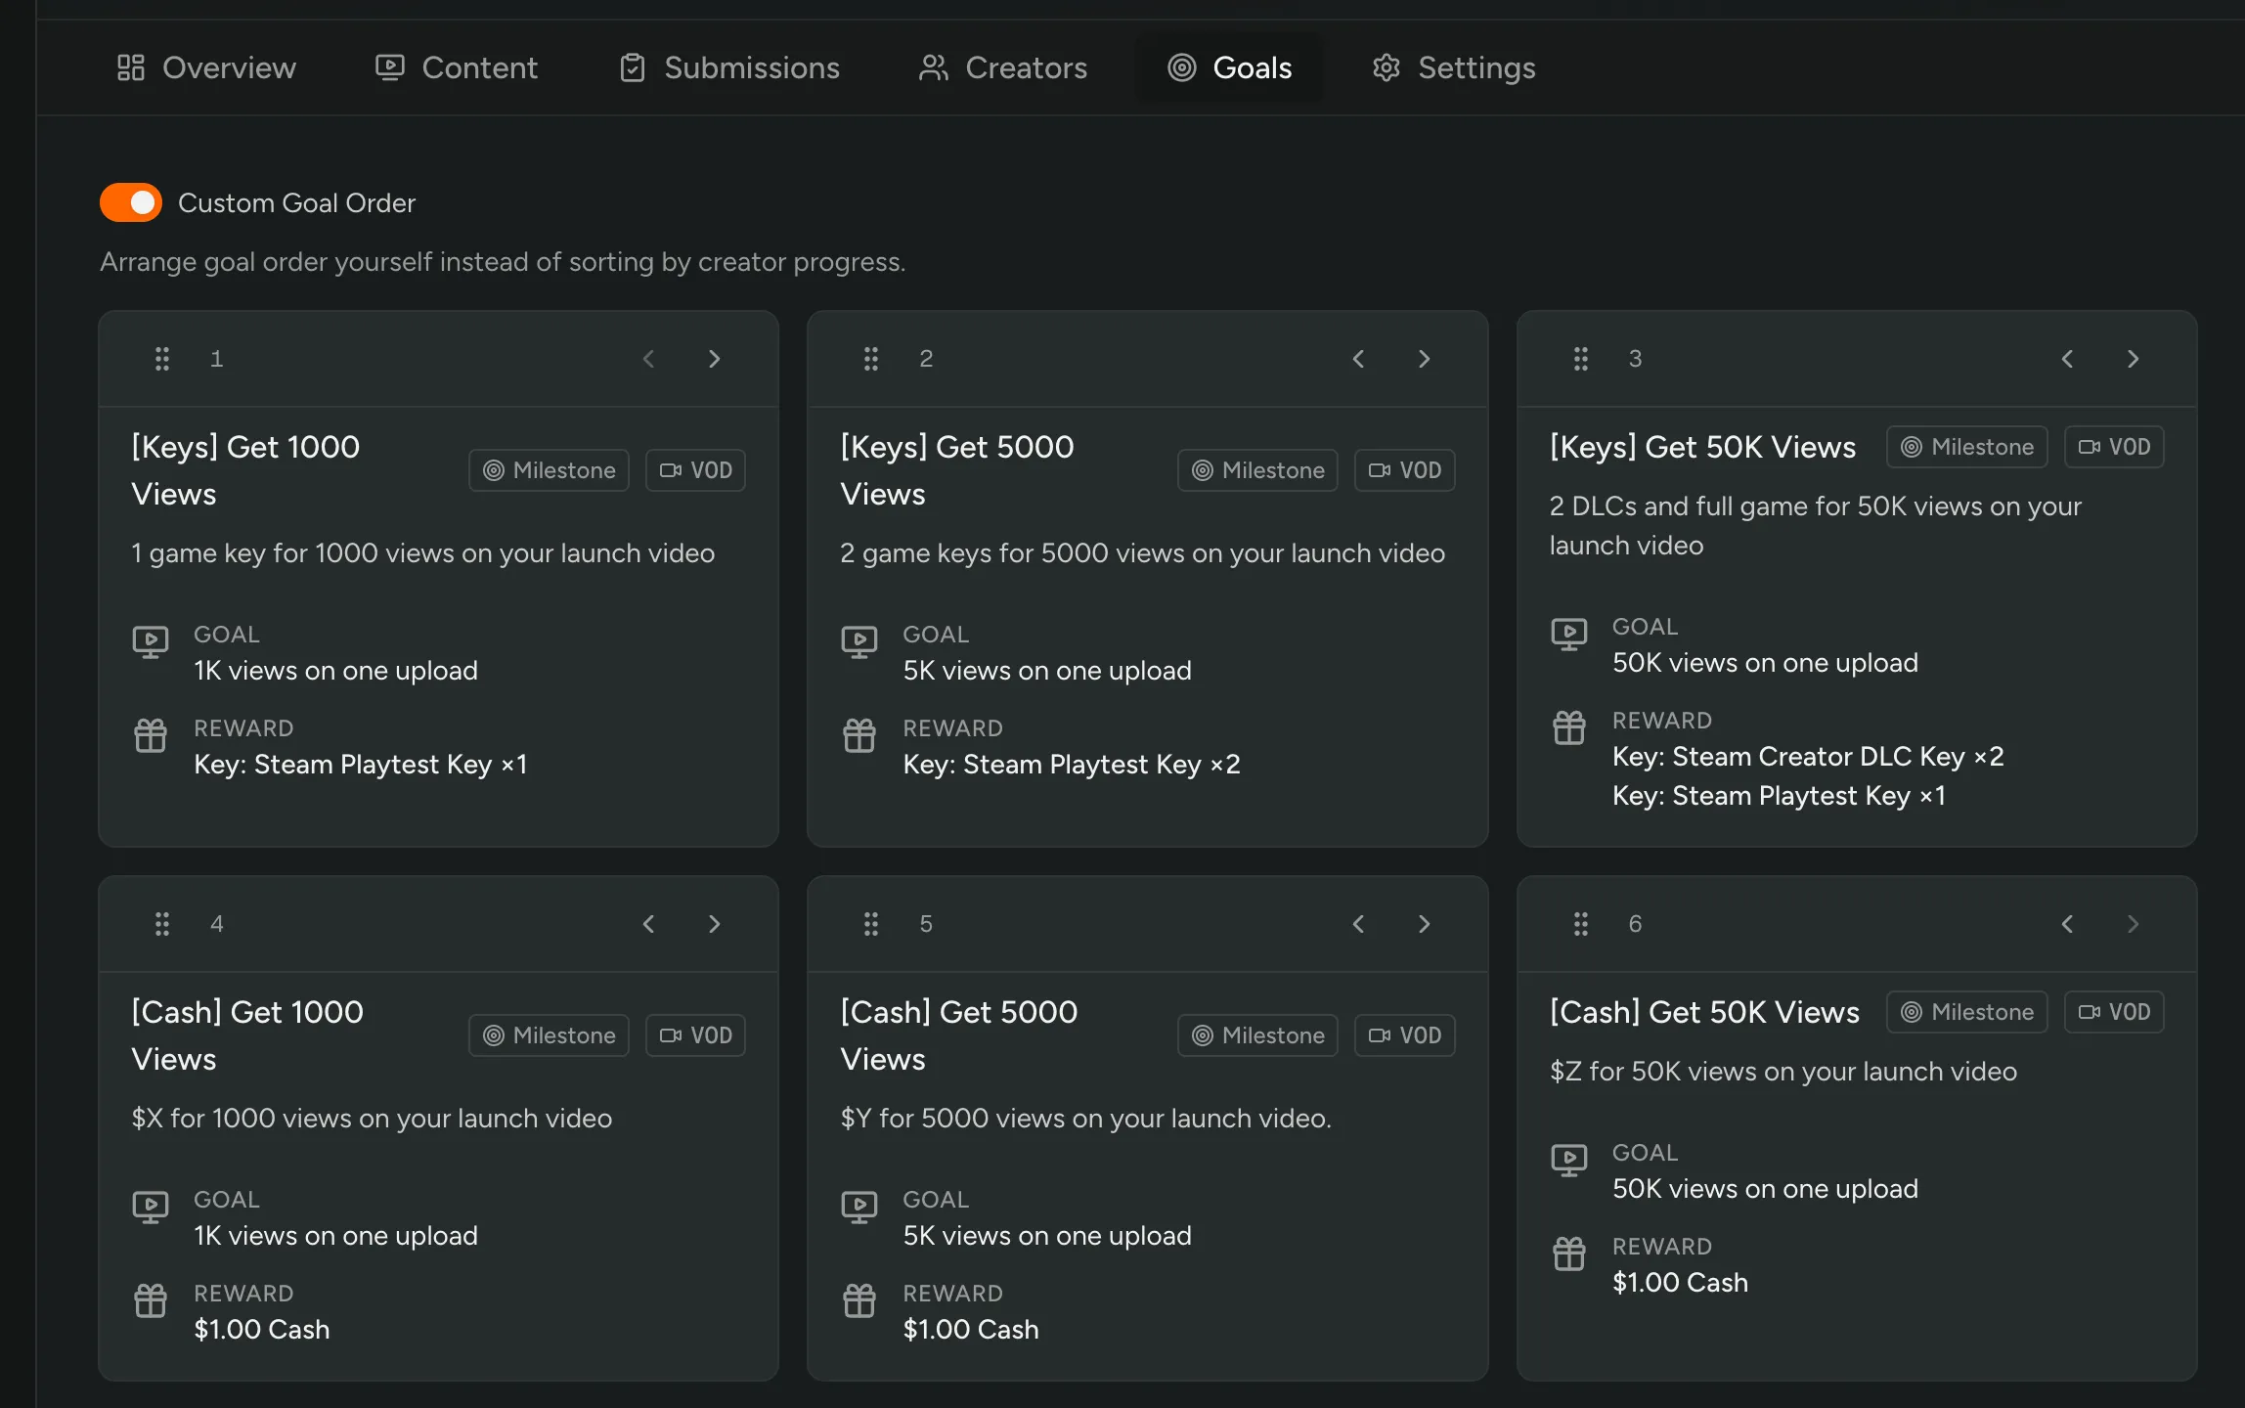Click 'Key: Steam Creator DLC Key ×2' reward
This screenshot has height=1408, width=2245.
pos(1808,756)
